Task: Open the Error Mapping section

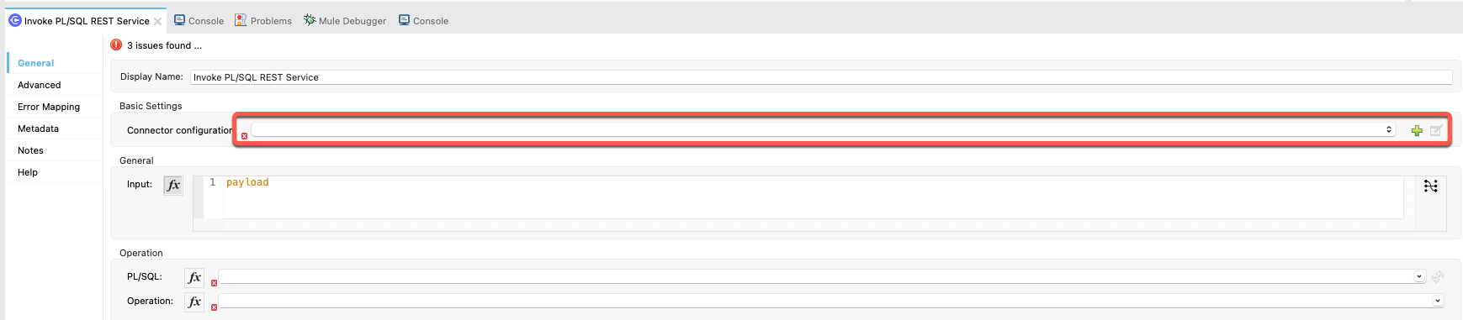Action: pyautogui.click(x=49, y=107)
